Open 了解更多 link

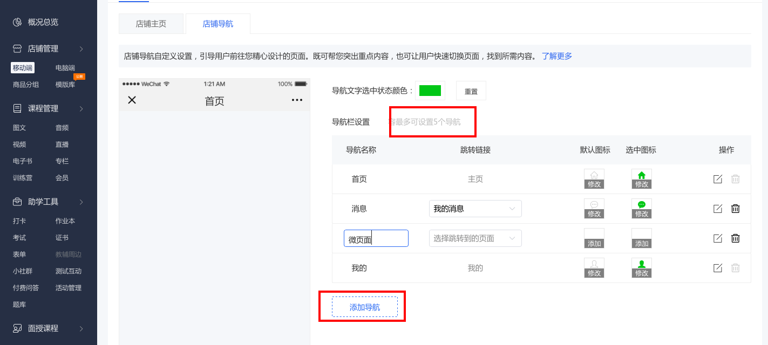pyautogui.click(x=557, y=56)
